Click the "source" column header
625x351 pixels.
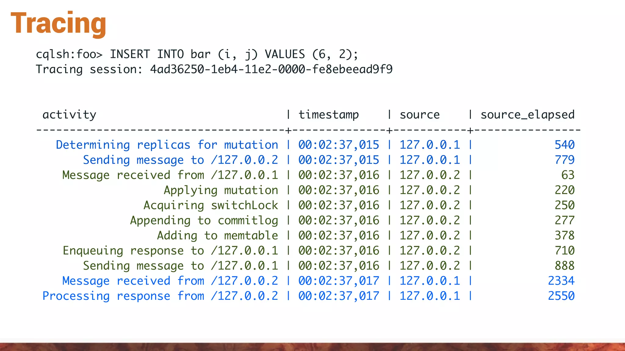pos(420,115)
